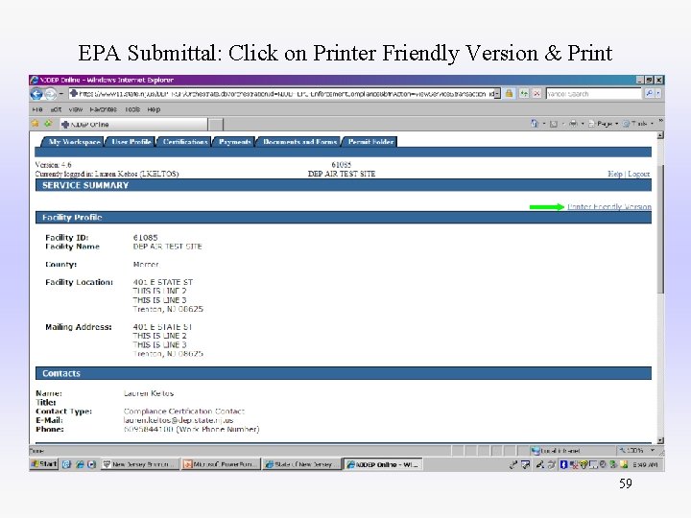Click the Help link
Viewport: 691px width, 518px height.
click(x=615, y=174)
